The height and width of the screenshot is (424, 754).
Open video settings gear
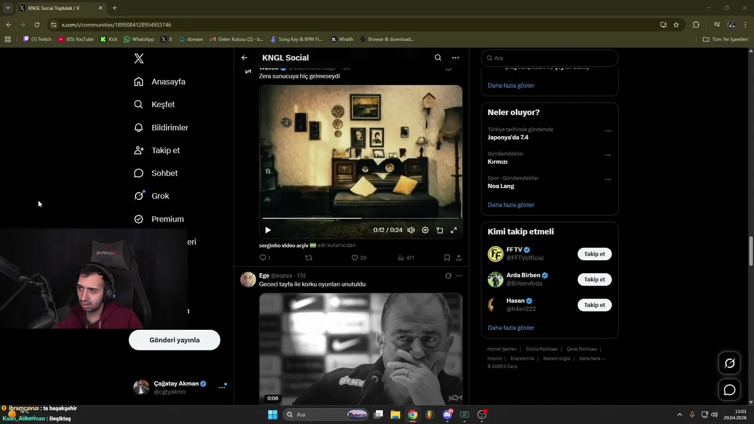425,230
